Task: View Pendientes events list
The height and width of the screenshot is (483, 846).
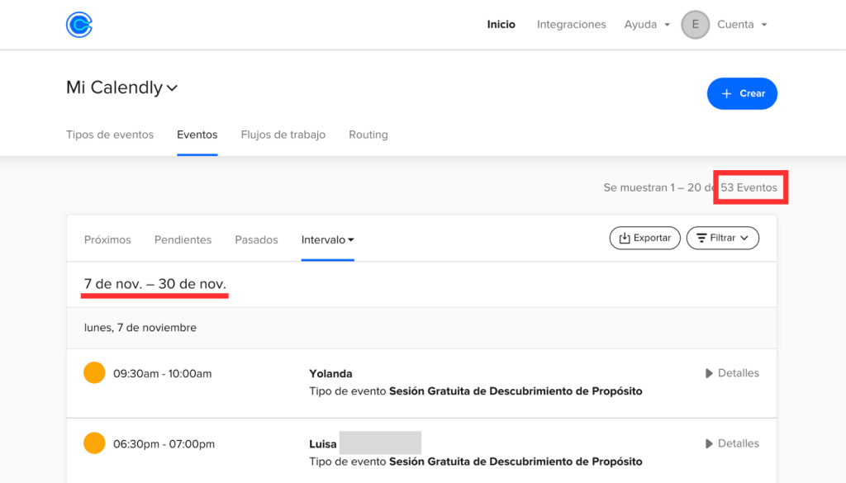Action: click(183, 239)
